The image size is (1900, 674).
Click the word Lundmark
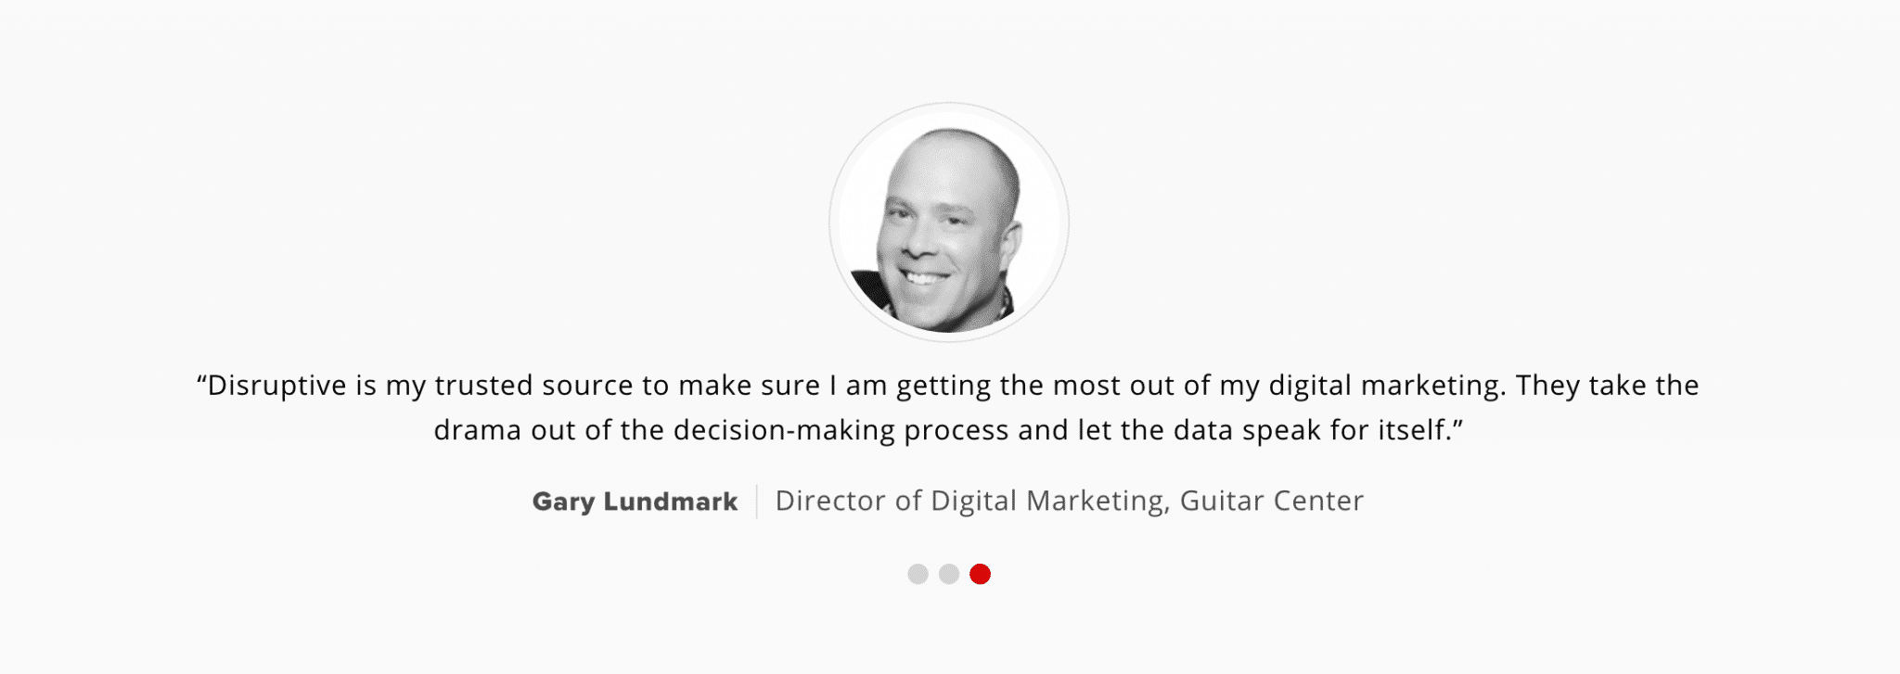click(x=671, y=502)
